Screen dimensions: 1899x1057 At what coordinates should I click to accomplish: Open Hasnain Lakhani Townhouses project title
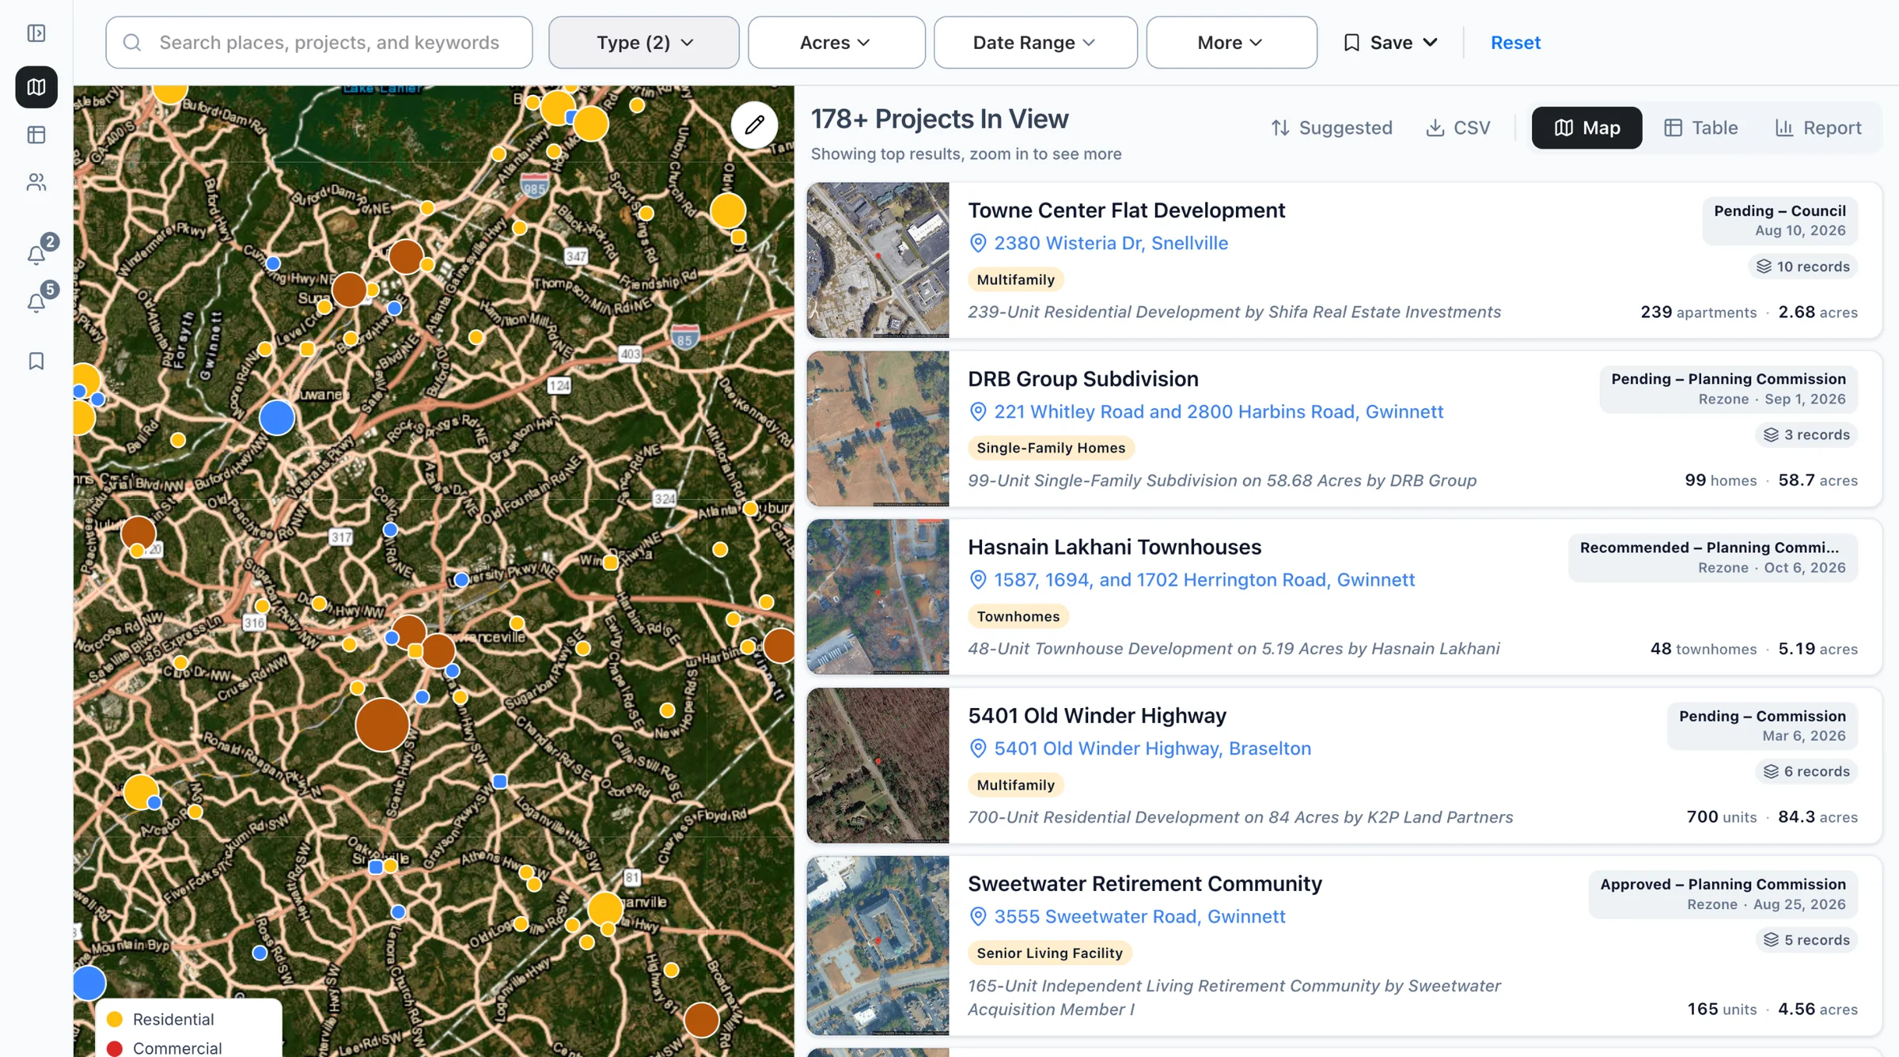click(x=1114, y=547)
